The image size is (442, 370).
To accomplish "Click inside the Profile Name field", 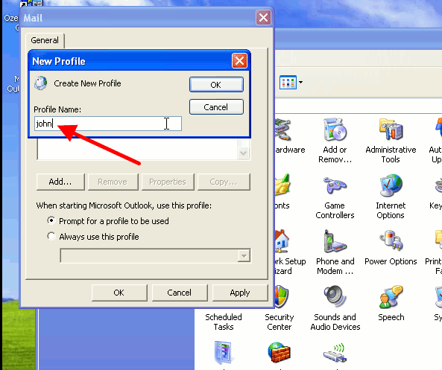I will click(108, 124).
